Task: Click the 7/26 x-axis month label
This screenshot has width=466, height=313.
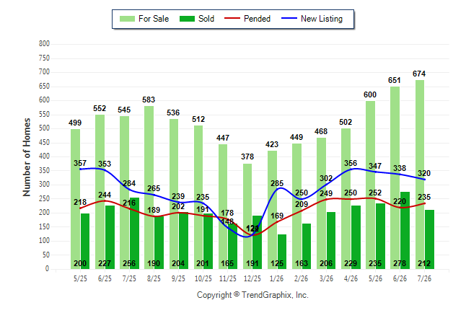Action: click(x=424, y=278)
